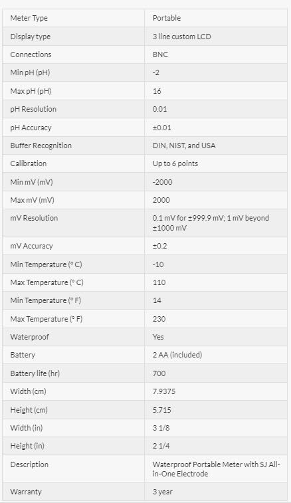Select the mV Accuracy ±0.2 value

159,246
